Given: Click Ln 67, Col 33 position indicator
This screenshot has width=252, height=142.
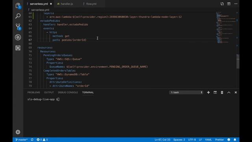Looking at the screenshot, I should click(x=162, y=140).
